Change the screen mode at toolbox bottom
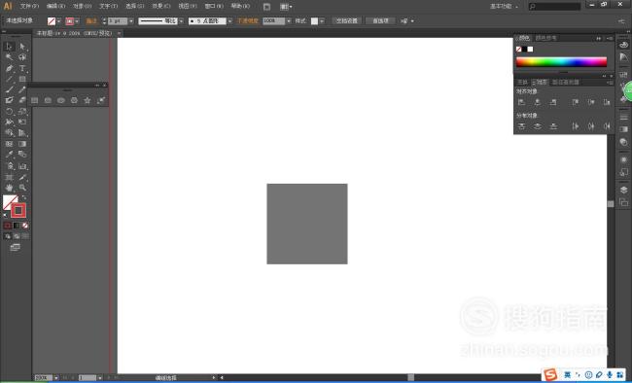The image size is (632, 383). tap(15, 247)
